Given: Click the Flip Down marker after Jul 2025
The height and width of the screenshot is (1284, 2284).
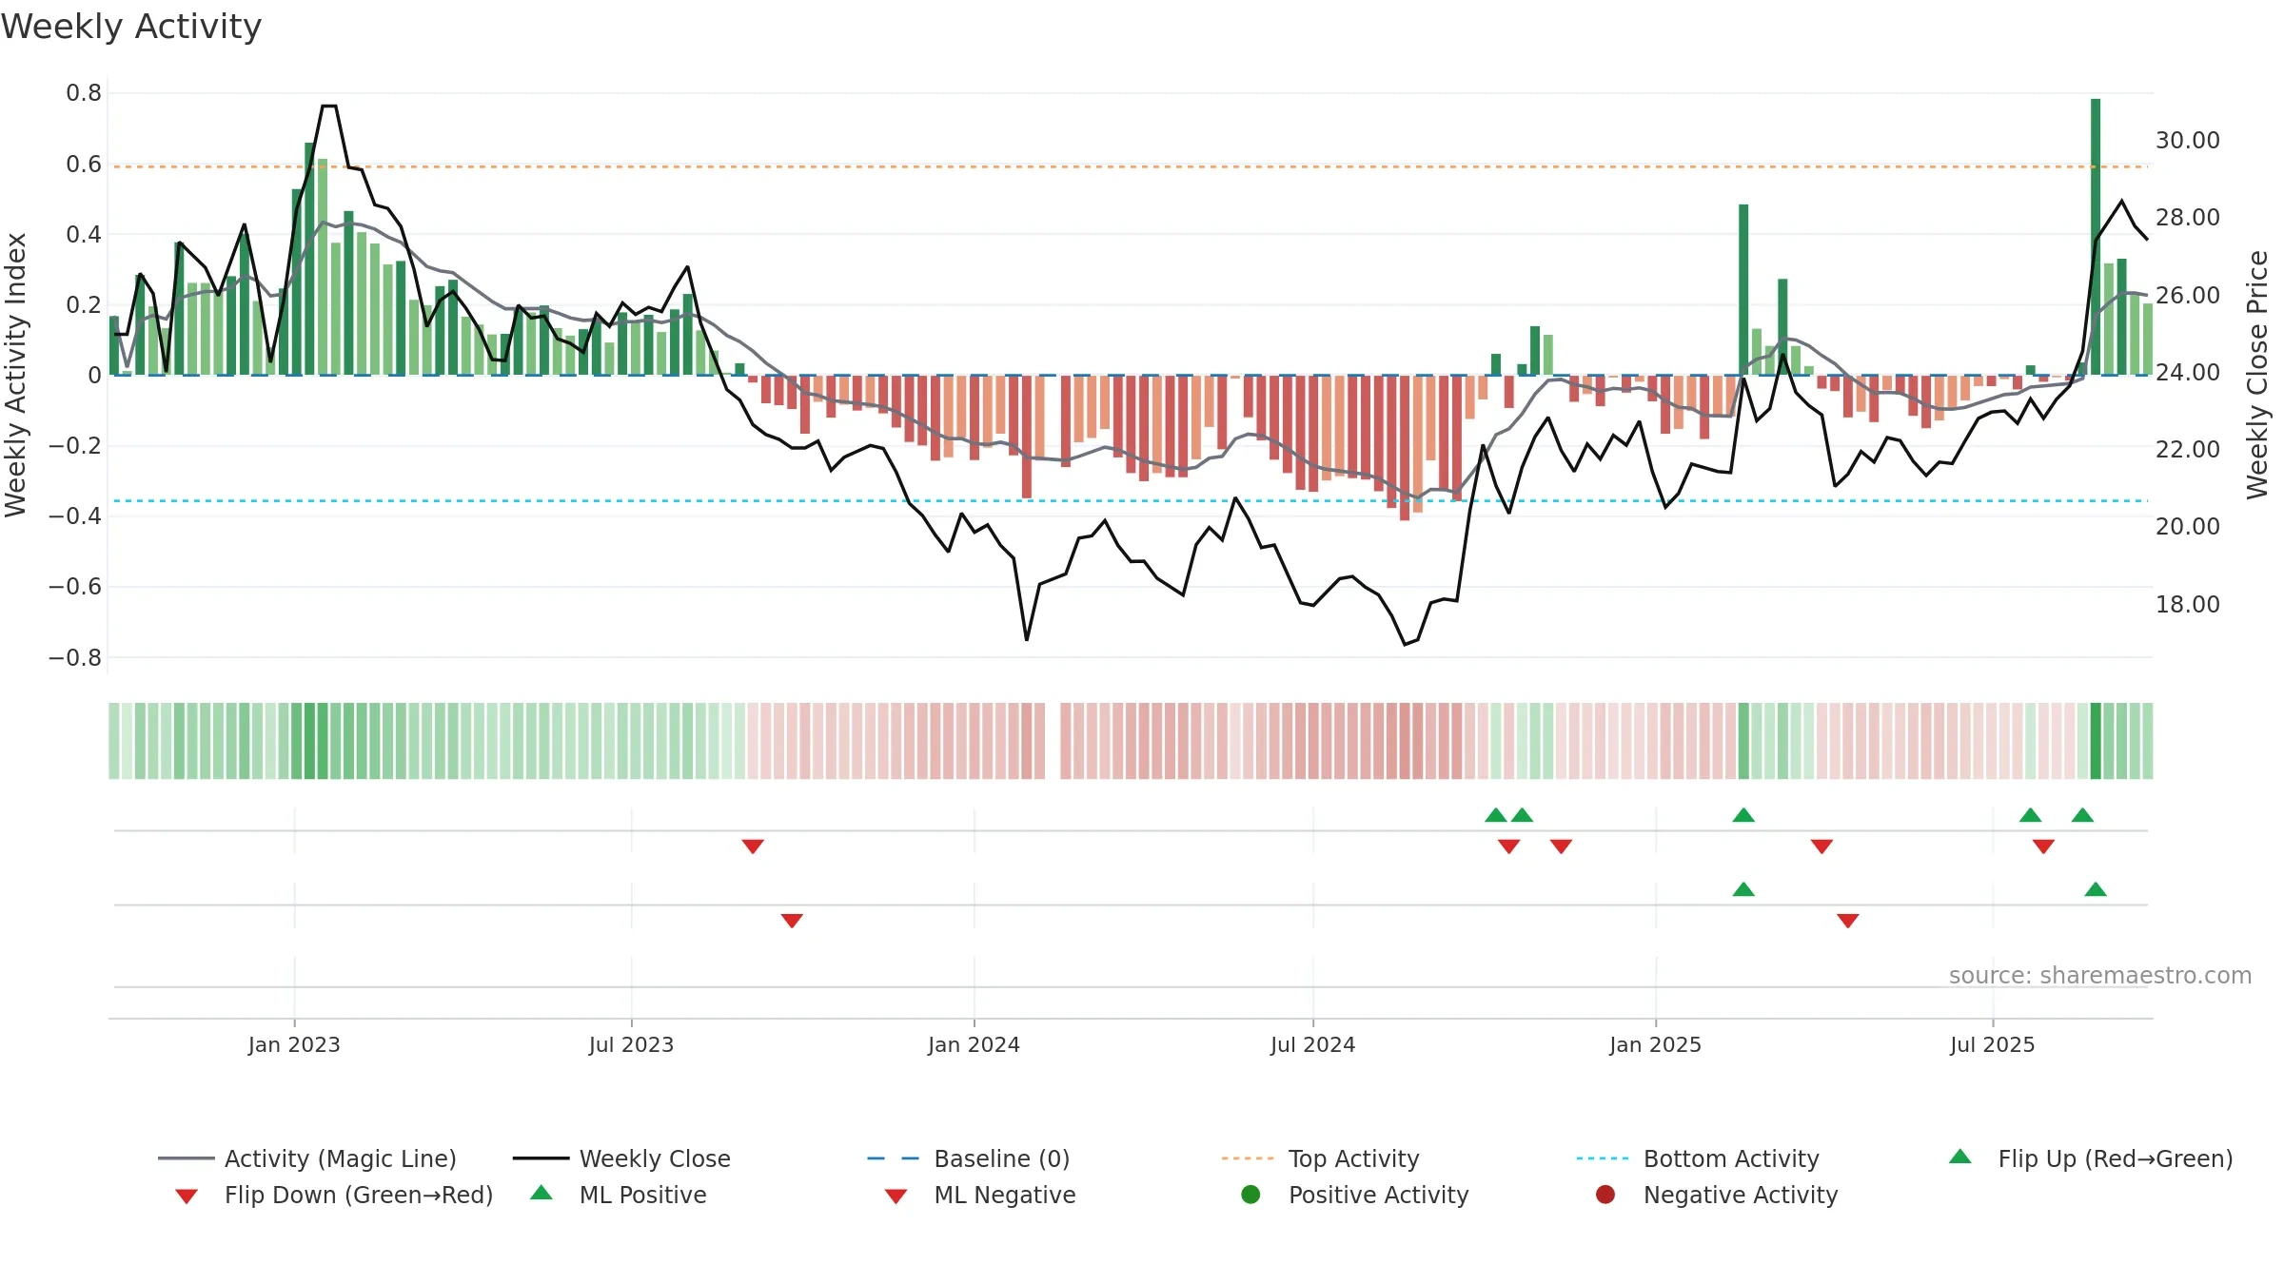Looking at the screenshot, I should click(x=2043, y=846).
